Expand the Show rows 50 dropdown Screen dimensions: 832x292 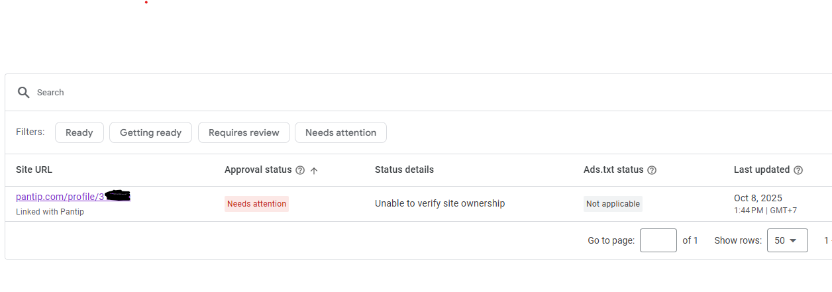(787, 240)
